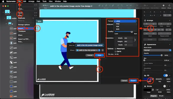The image size is (173, 99).
Task: Select the Regular stroke style
Action: pos(154,96)
